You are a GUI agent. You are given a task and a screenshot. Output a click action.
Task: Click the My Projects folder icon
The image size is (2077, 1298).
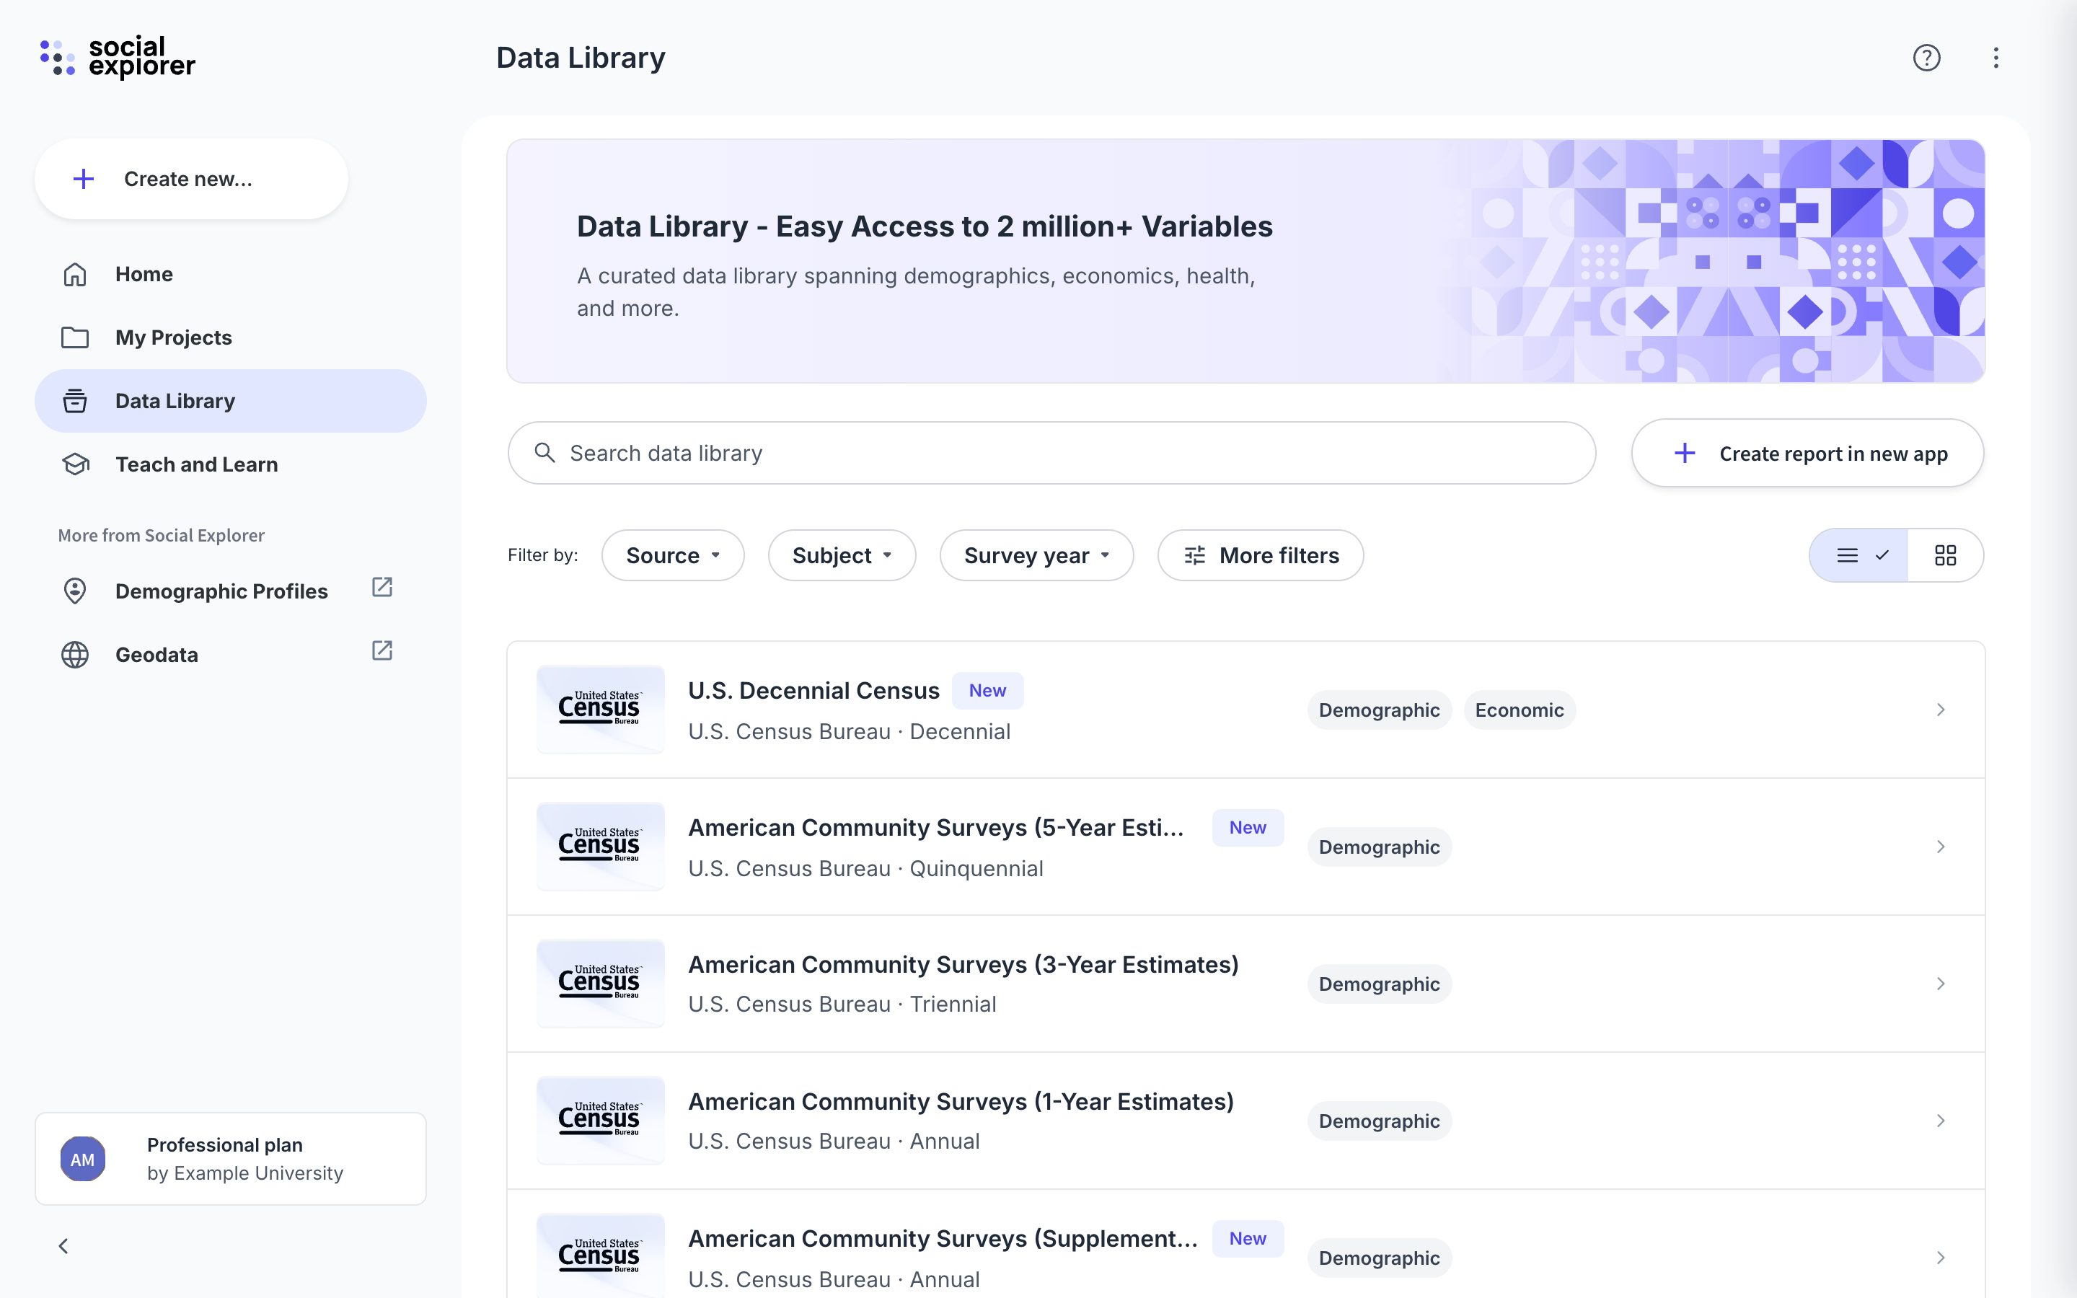point(75,337)
